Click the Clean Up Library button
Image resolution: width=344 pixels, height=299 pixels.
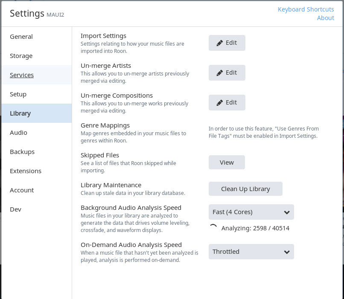pyautogui.click(x=245, y=189)
